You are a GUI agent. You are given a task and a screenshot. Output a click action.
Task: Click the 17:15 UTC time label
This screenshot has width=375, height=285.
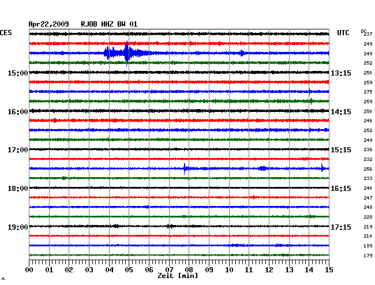click(x=341, y=227)
